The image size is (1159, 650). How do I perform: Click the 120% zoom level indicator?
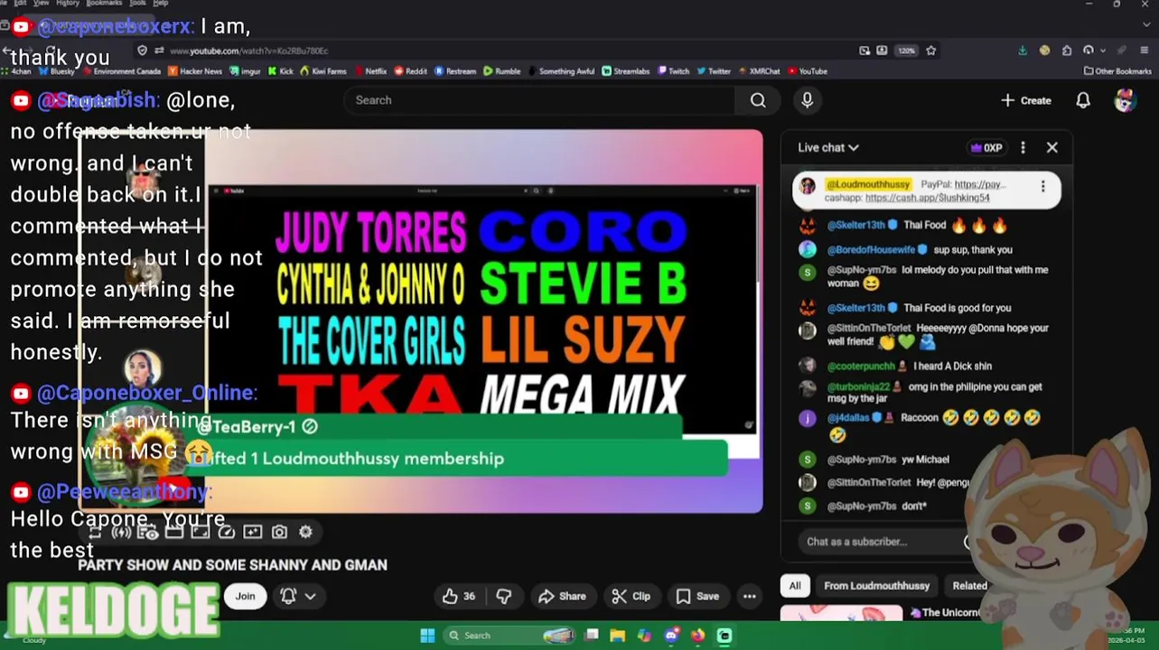pos(906,51)
